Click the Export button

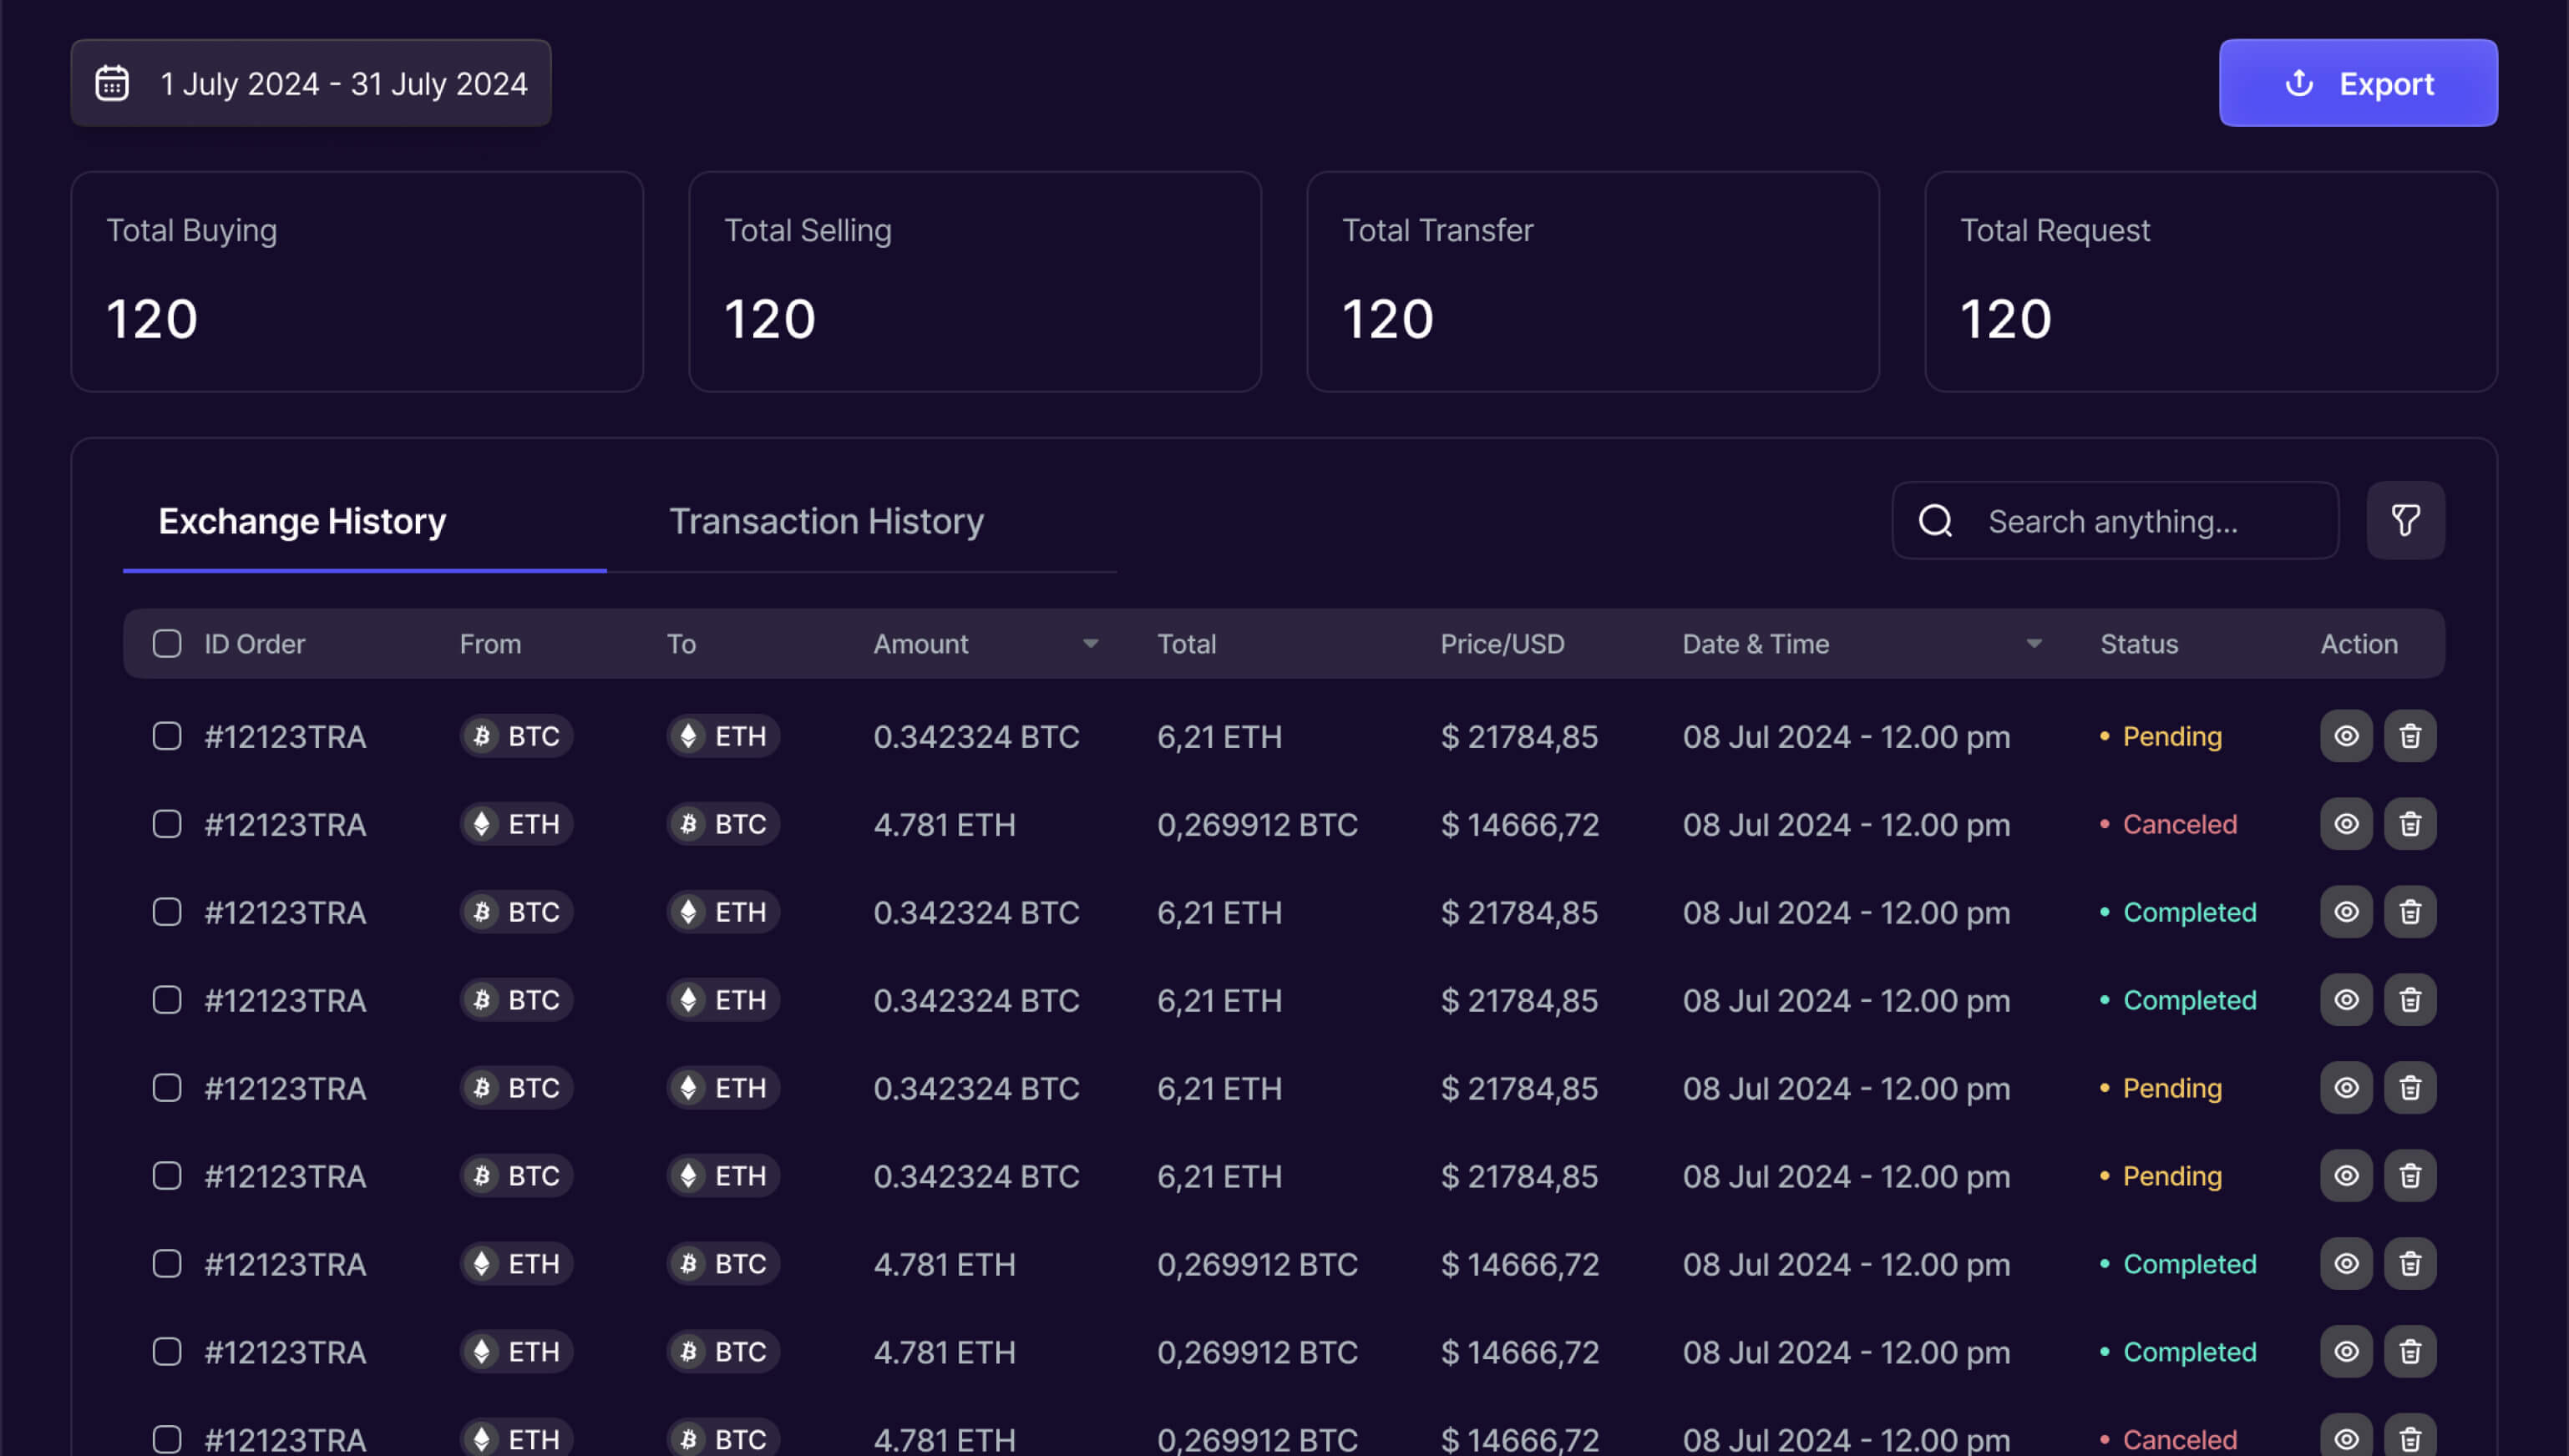2357,83
